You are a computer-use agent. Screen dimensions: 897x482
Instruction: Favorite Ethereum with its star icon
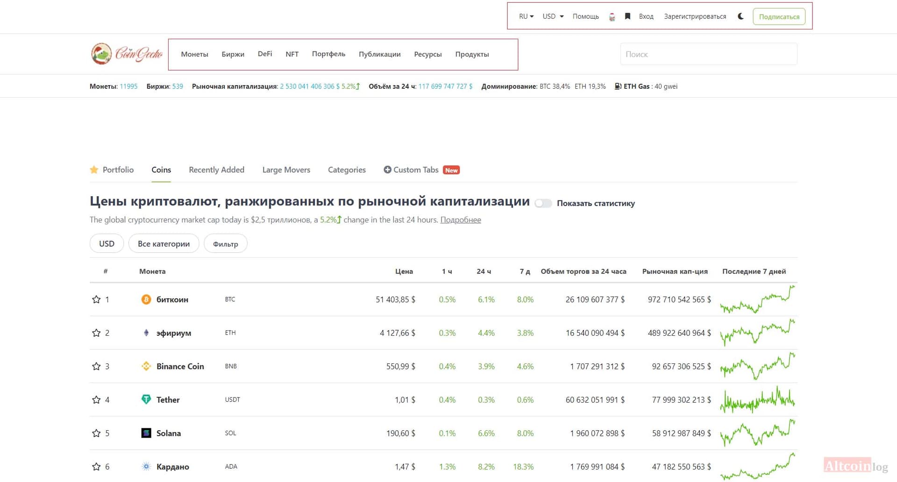pyautogui.click(x=96, y=333)
